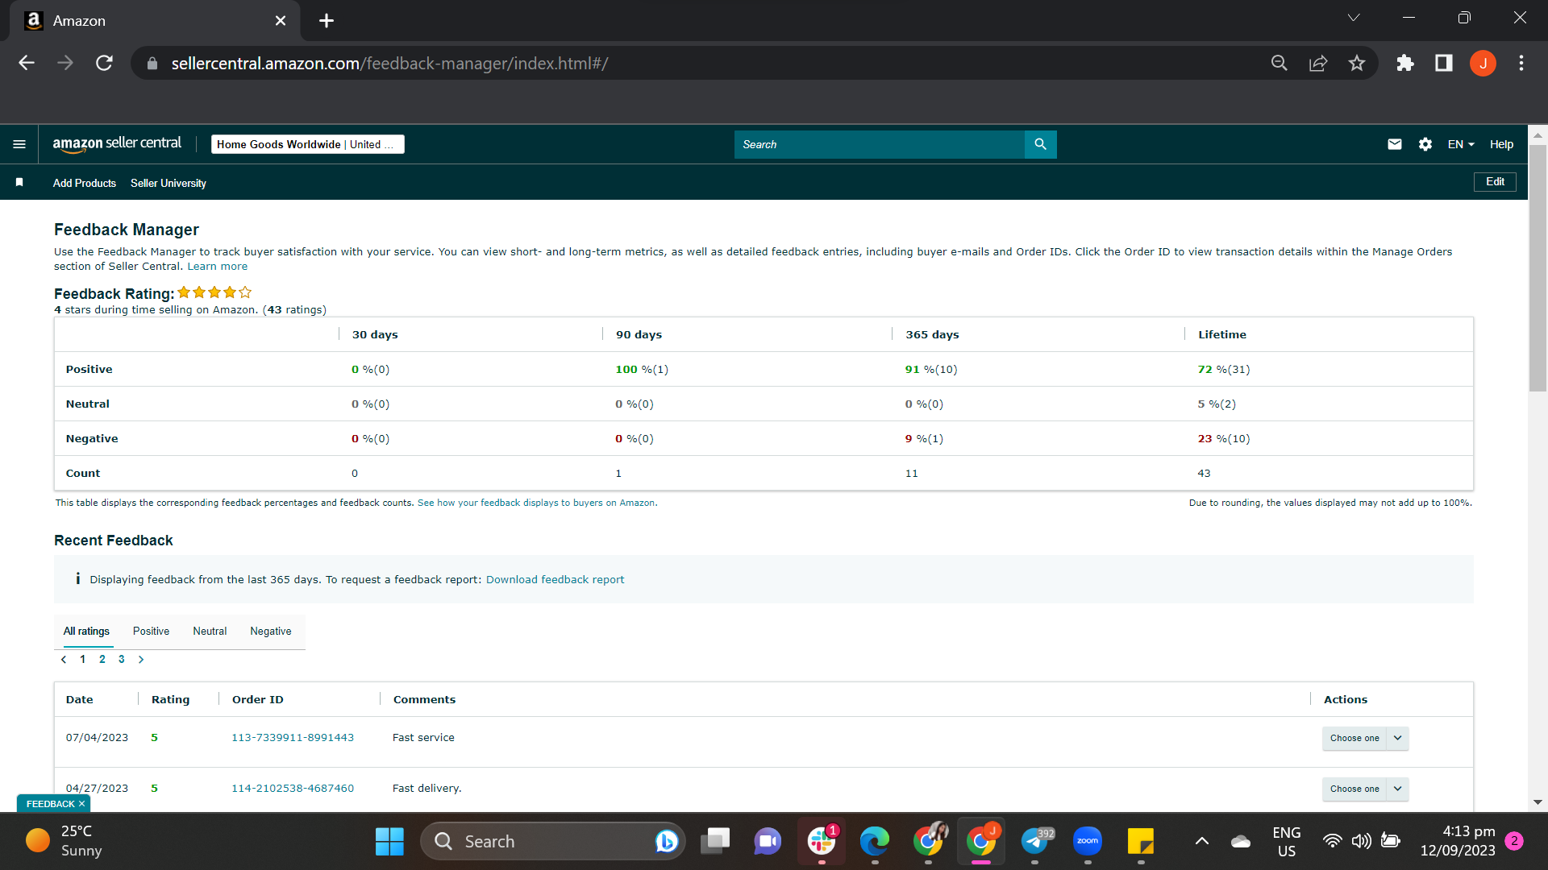Open the Seller Central hamburger menu
1548x870 pixels.
tap(19, 144)
